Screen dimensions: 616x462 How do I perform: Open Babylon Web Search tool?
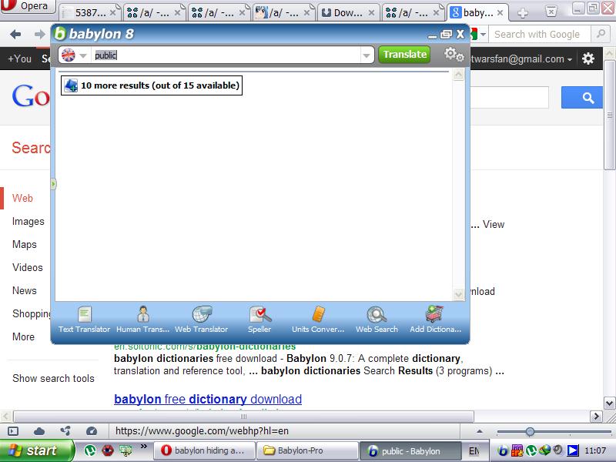(x=377, y=320)
